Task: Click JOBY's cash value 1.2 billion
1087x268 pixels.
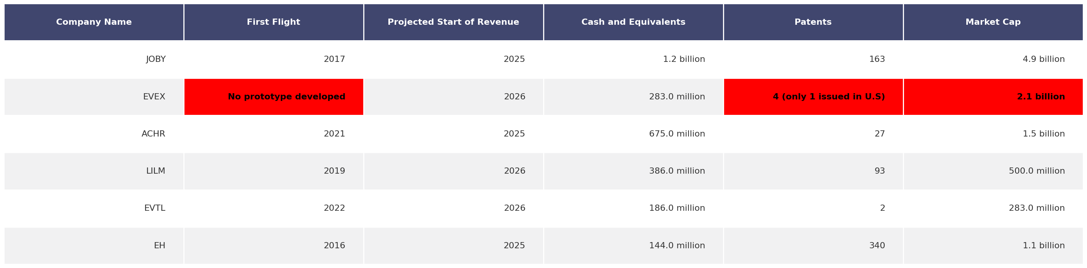Action: [633, 60]
